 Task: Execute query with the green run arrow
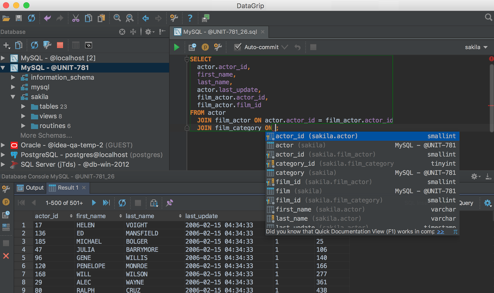pyautogui.click(x=177, y=47)
